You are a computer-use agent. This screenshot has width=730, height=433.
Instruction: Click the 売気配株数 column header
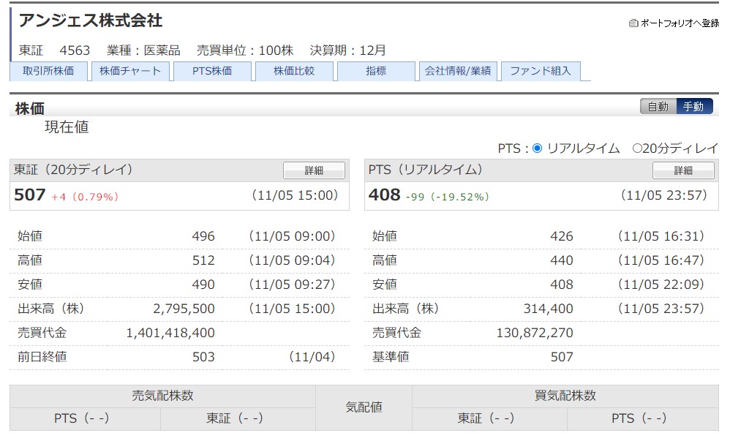pos(162,396)
